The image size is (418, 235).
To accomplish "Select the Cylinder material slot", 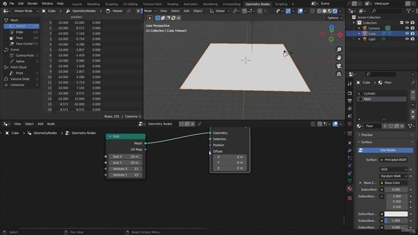I will (381, 93).
